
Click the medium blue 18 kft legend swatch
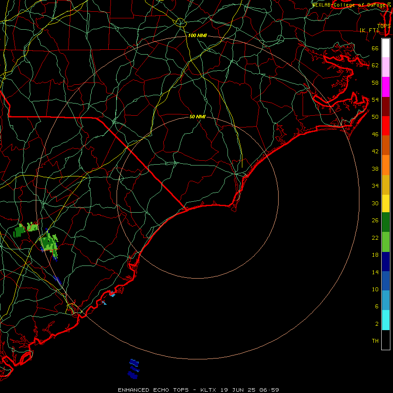[386, 281]
